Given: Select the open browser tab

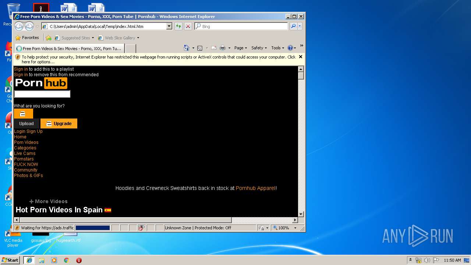Looking at the screenshot, I should (69, 48).
